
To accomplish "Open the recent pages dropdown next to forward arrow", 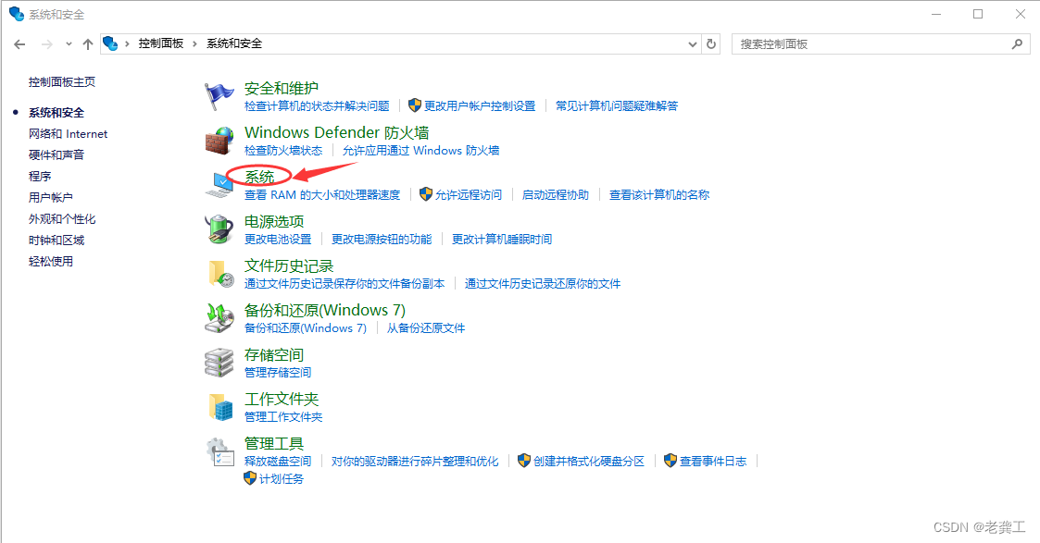I will pos(68,43).
